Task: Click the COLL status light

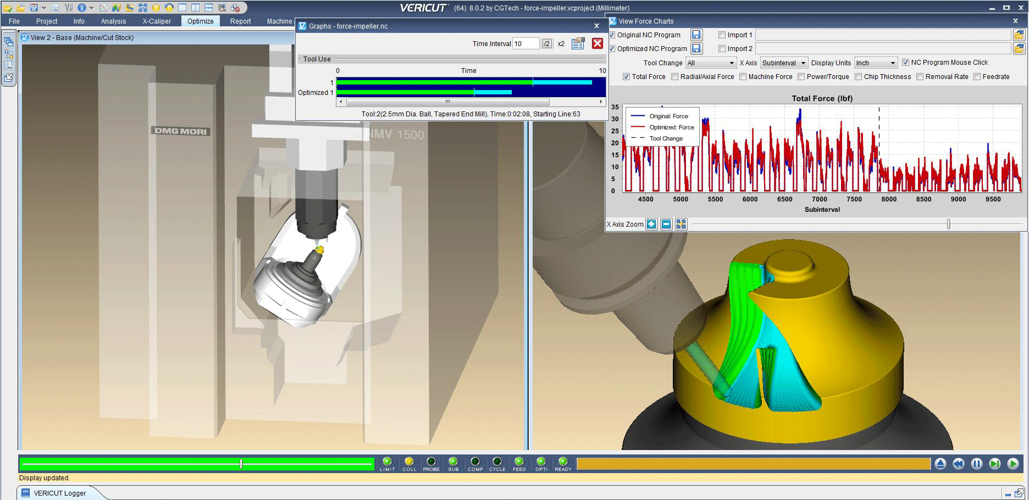Action: (x=409, y=462)
